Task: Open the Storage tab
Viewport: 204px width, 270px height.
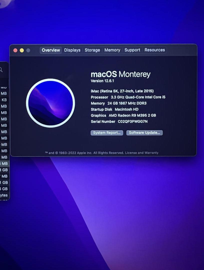Action: (x=92, y=50)
